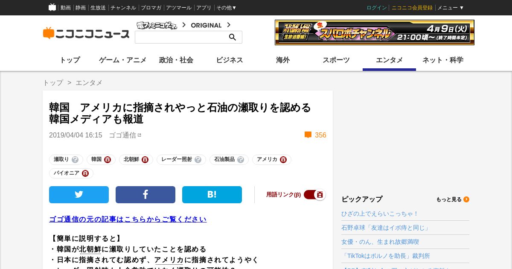Click the question icon on レーダー照射 tag
Image resolution: width=512 pixels, height=269 pixels.
point(198,160)
